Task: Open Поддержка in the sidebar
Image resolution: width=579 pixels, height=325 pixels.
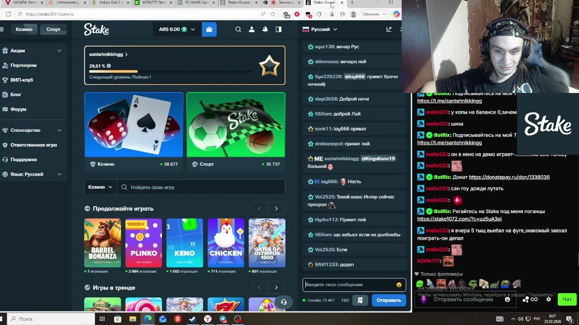Action: click(x=24, y=159)
